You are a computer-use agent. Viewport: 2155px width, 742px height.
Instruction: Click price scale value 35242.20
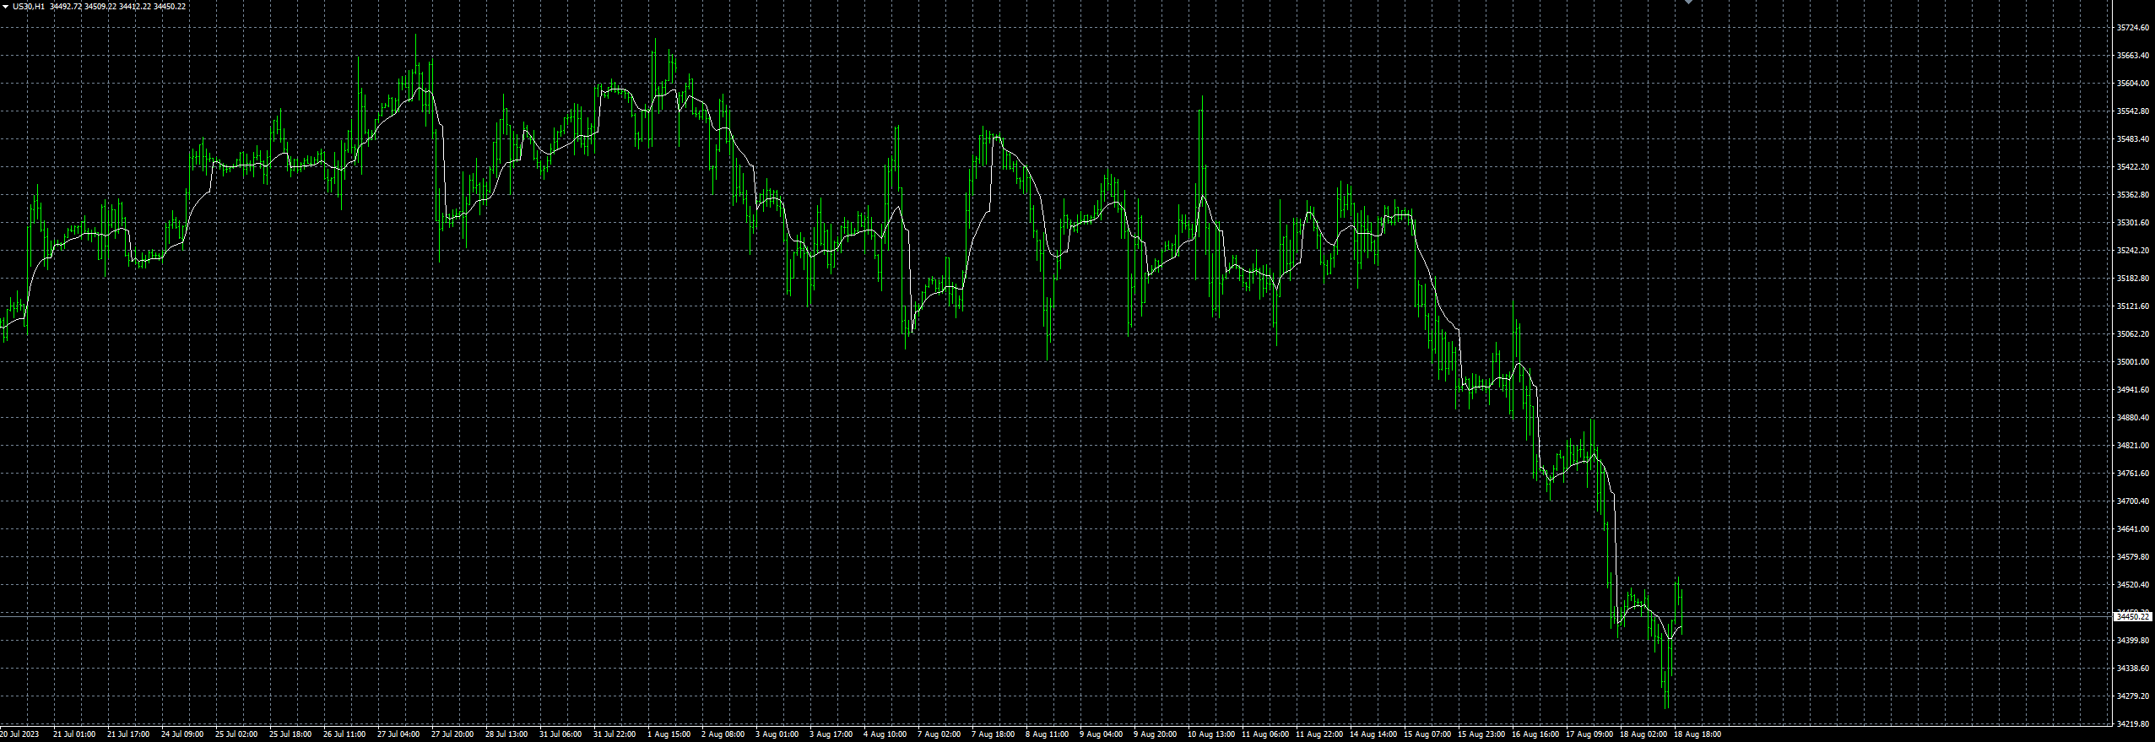coord(2132,251)
